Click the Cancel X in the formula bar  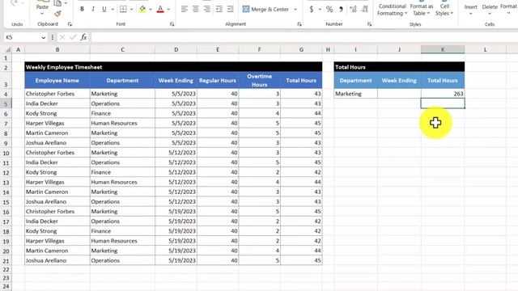(x=62, y=37)
